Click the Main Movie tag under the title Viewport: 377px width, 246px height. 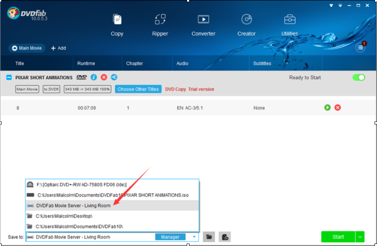click(x=27, y=89)
